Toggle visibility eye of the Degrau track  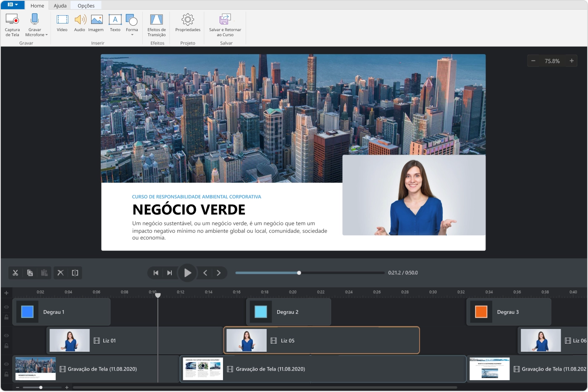(6, 307)
